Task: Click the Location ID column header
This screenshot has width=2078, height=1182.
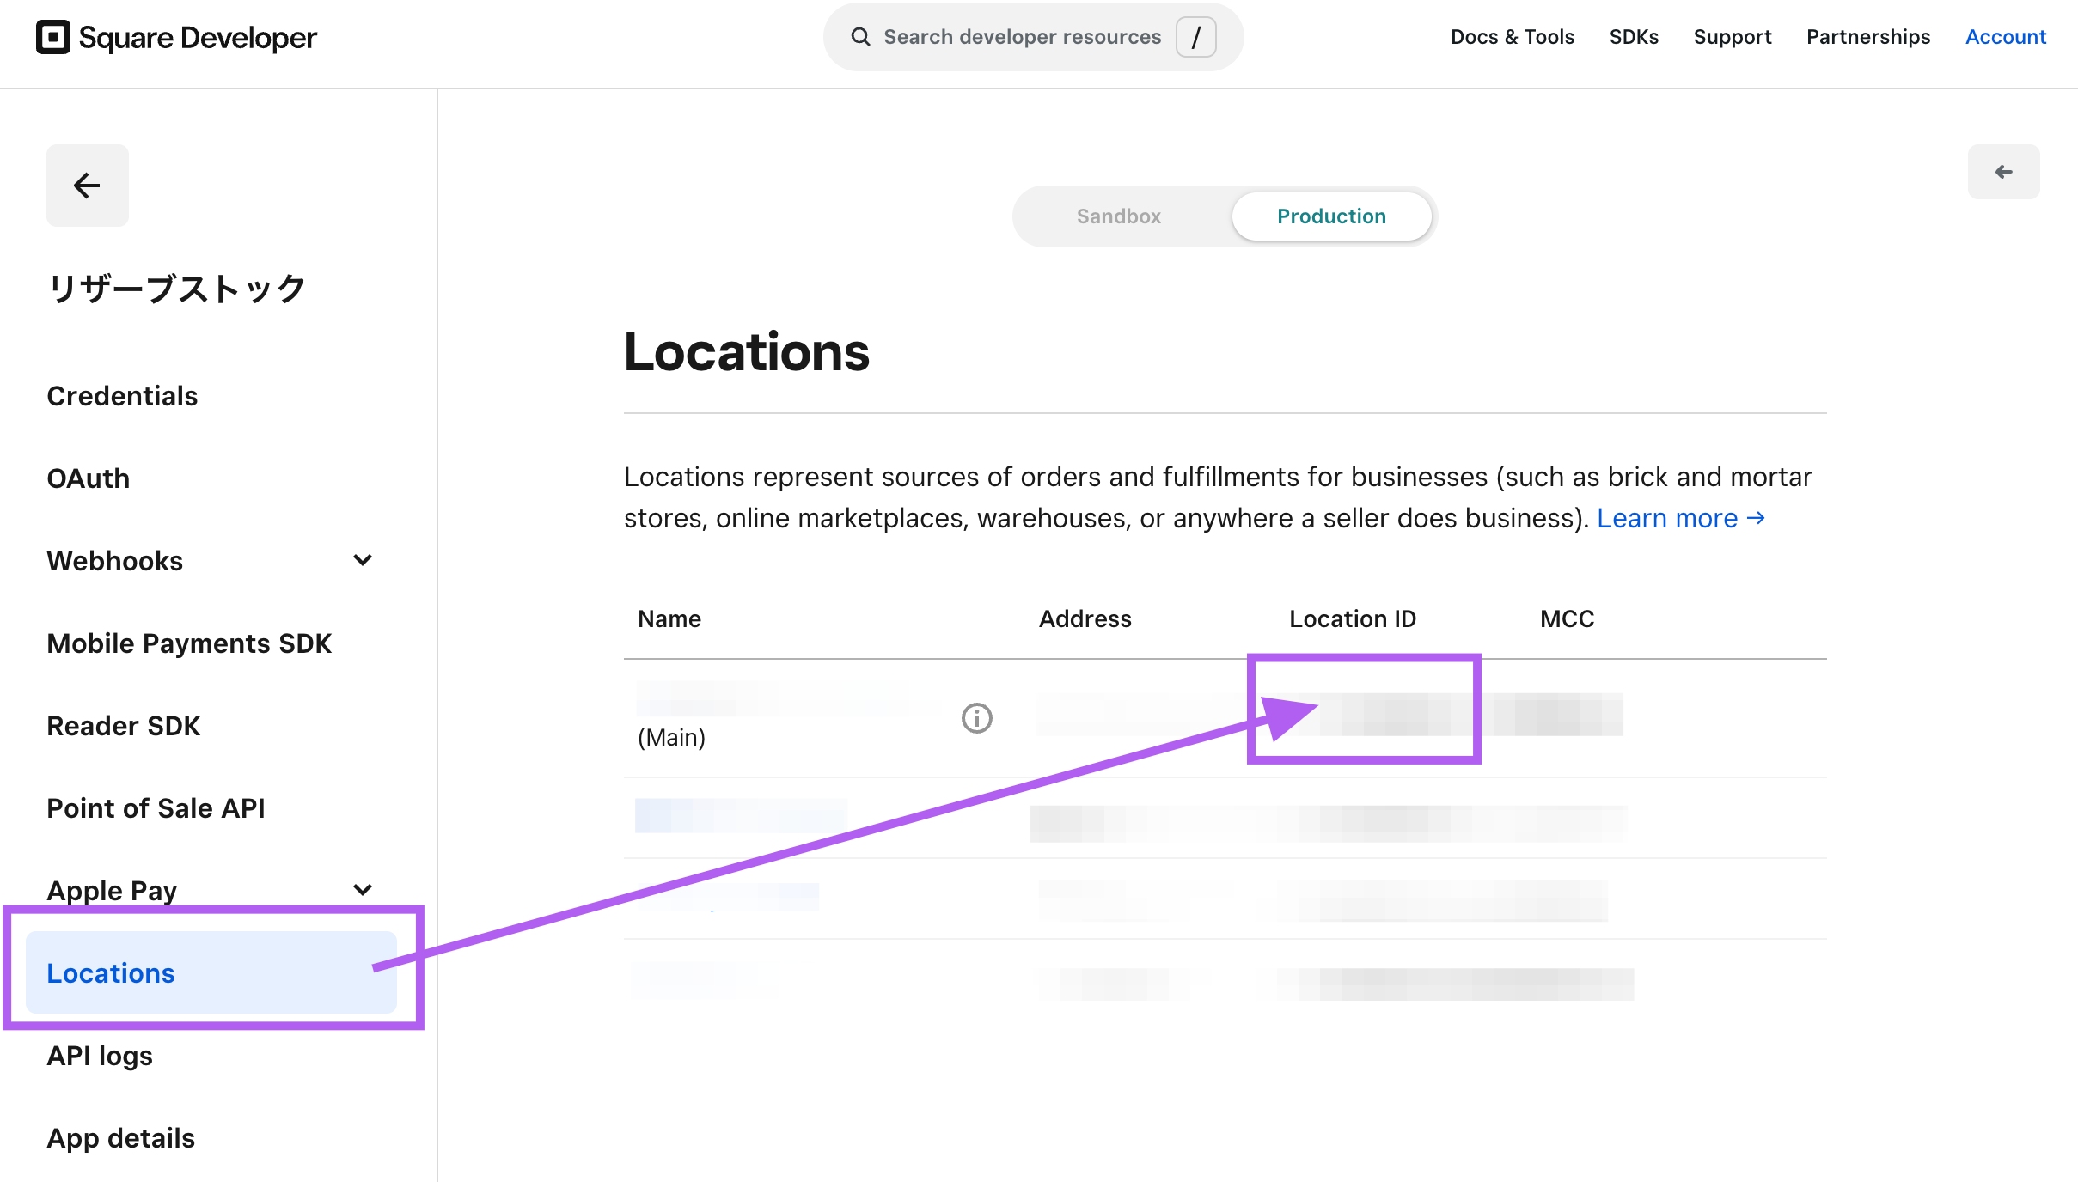Action: coord(1353,618)
